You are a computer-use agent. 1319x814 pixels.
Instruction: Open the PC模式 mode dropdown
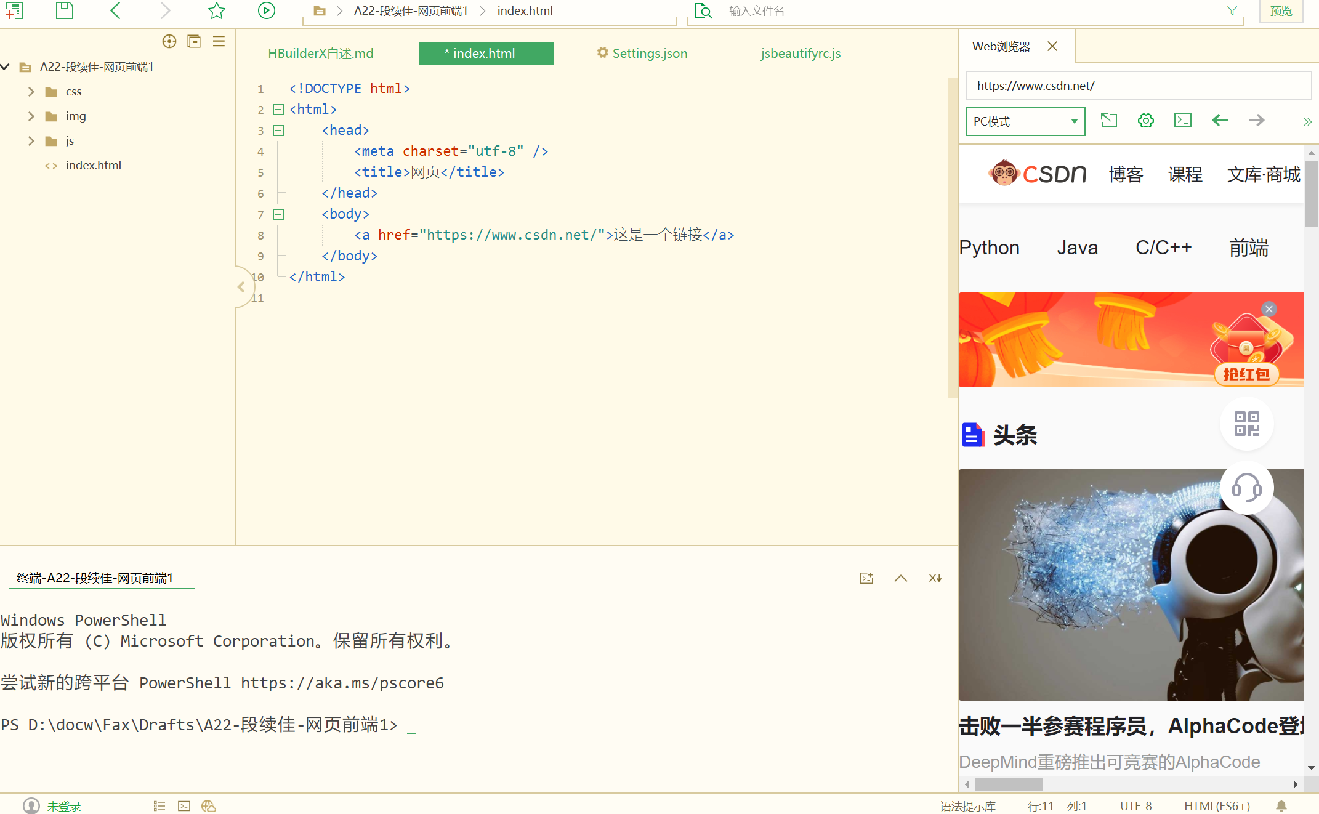1025,121
